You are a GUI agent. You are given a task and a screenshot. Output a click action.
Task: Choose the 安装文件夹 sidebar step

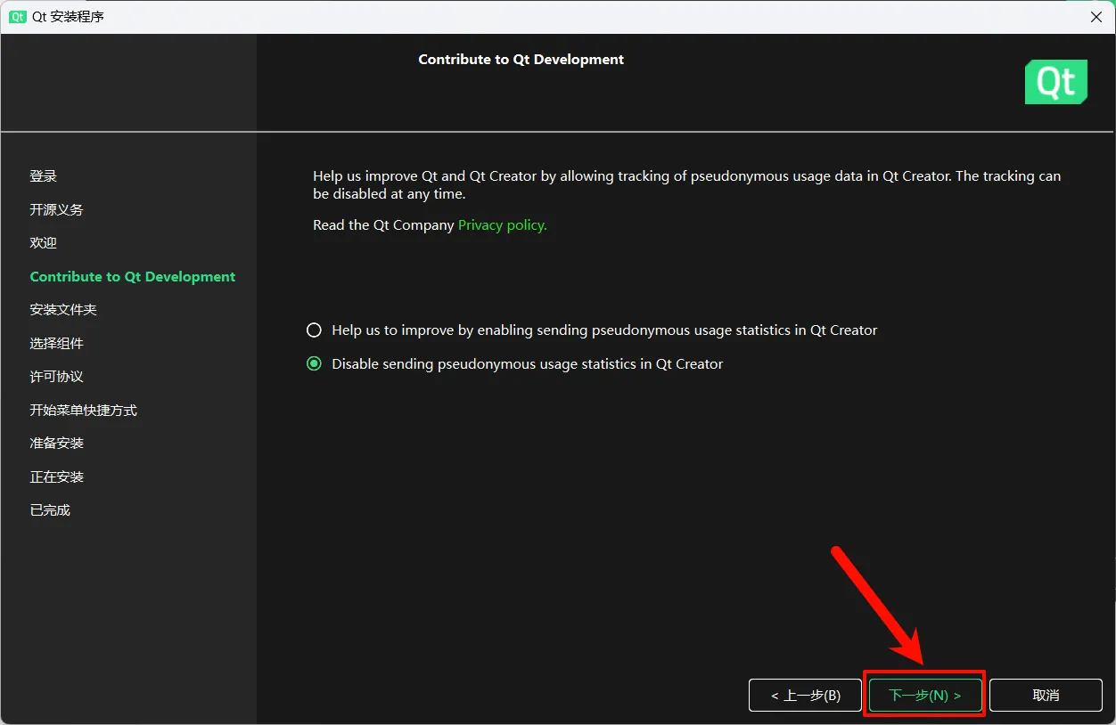click(x=62, y=310)
